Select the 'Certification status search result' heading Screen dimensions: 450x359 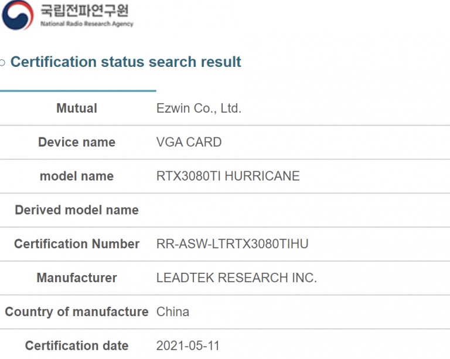126,62
